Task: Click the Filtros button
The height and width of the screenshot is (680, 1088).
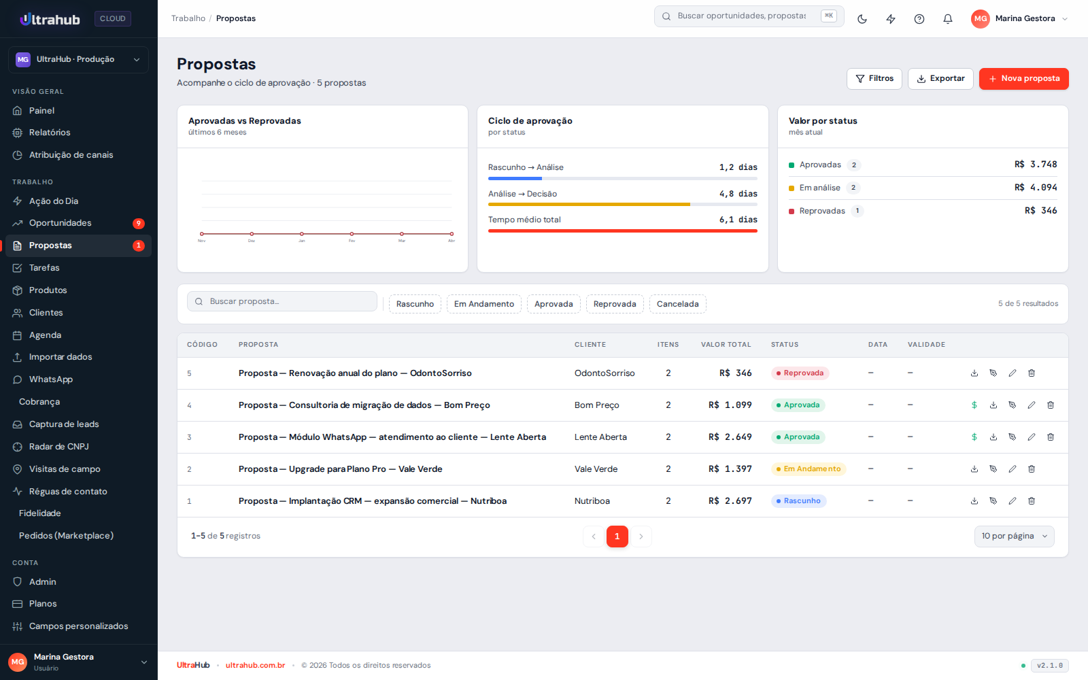Action: pyautogui.click(x=874, y=79)
